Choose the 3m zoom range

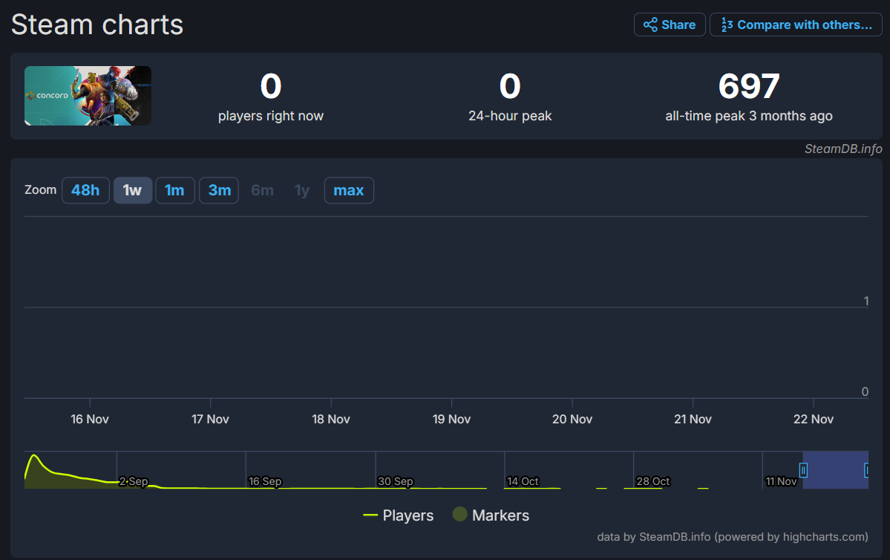(219, 190)
